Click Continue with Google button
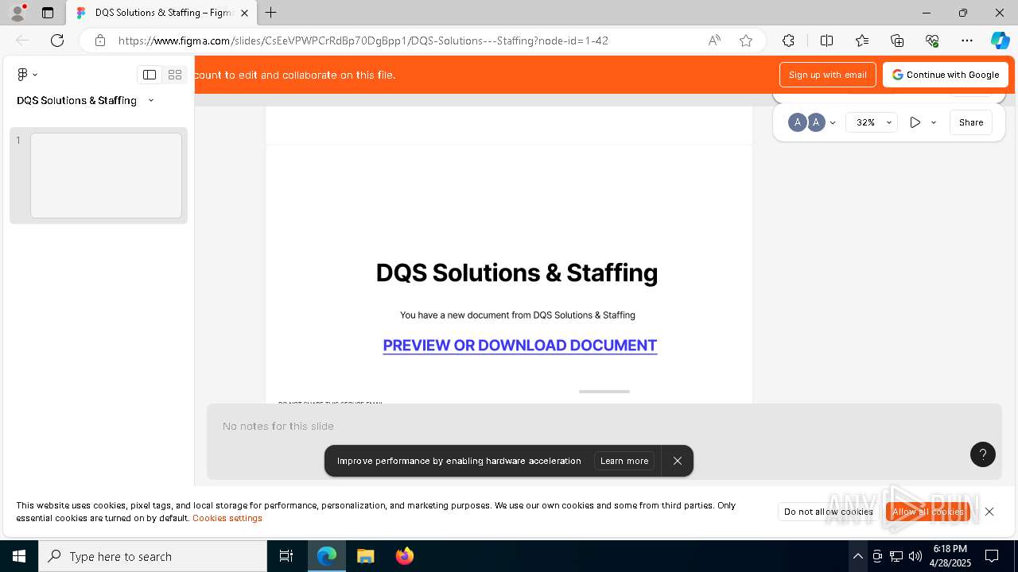The height and width of the screenshot is (572, 1018). tap(946, 75)
